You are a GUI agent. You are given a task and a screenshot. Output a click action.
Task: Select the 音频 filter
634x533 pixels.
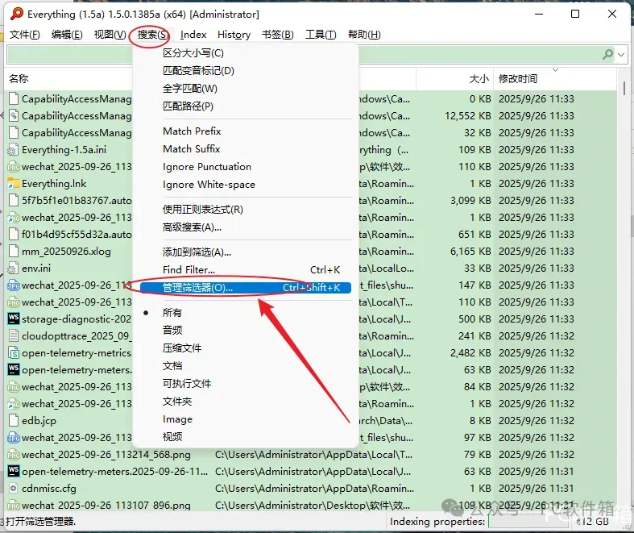click(246, 331)
